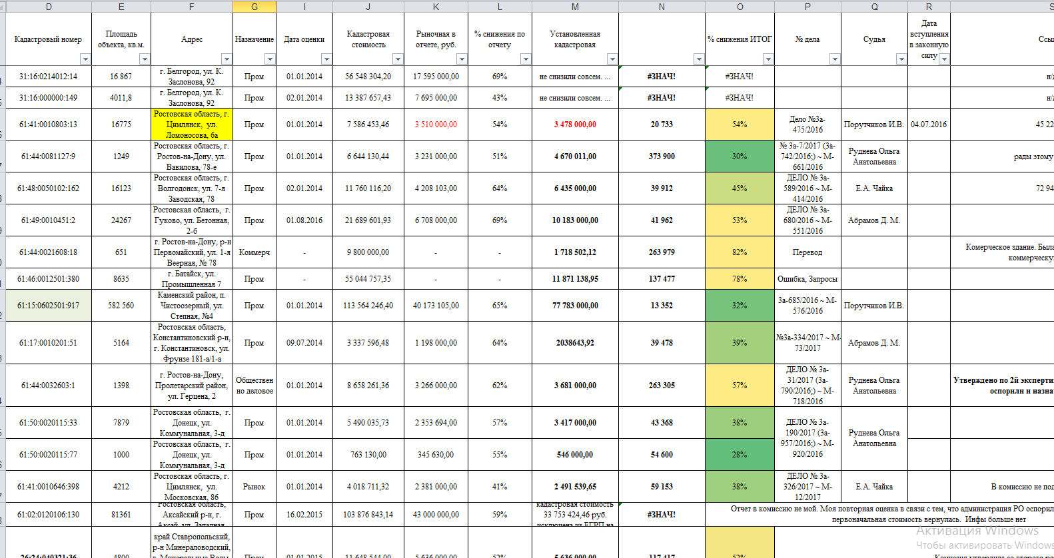The width and height of the screenshot is (1054, 558).
Task: Open the Адрес column filter
Action: tap(226, 59)
